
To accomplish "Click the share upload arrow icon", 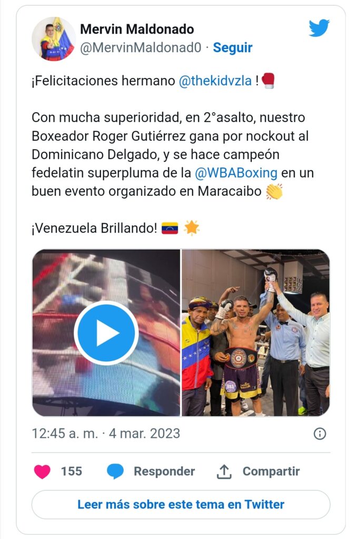I will point(224,471).
